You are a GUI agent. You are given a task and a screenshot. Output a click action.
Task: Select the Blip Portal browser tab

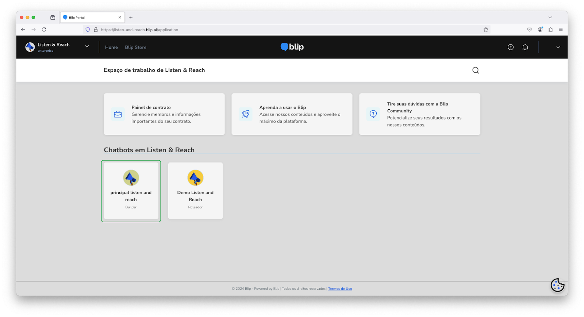(x=92, y=17)
